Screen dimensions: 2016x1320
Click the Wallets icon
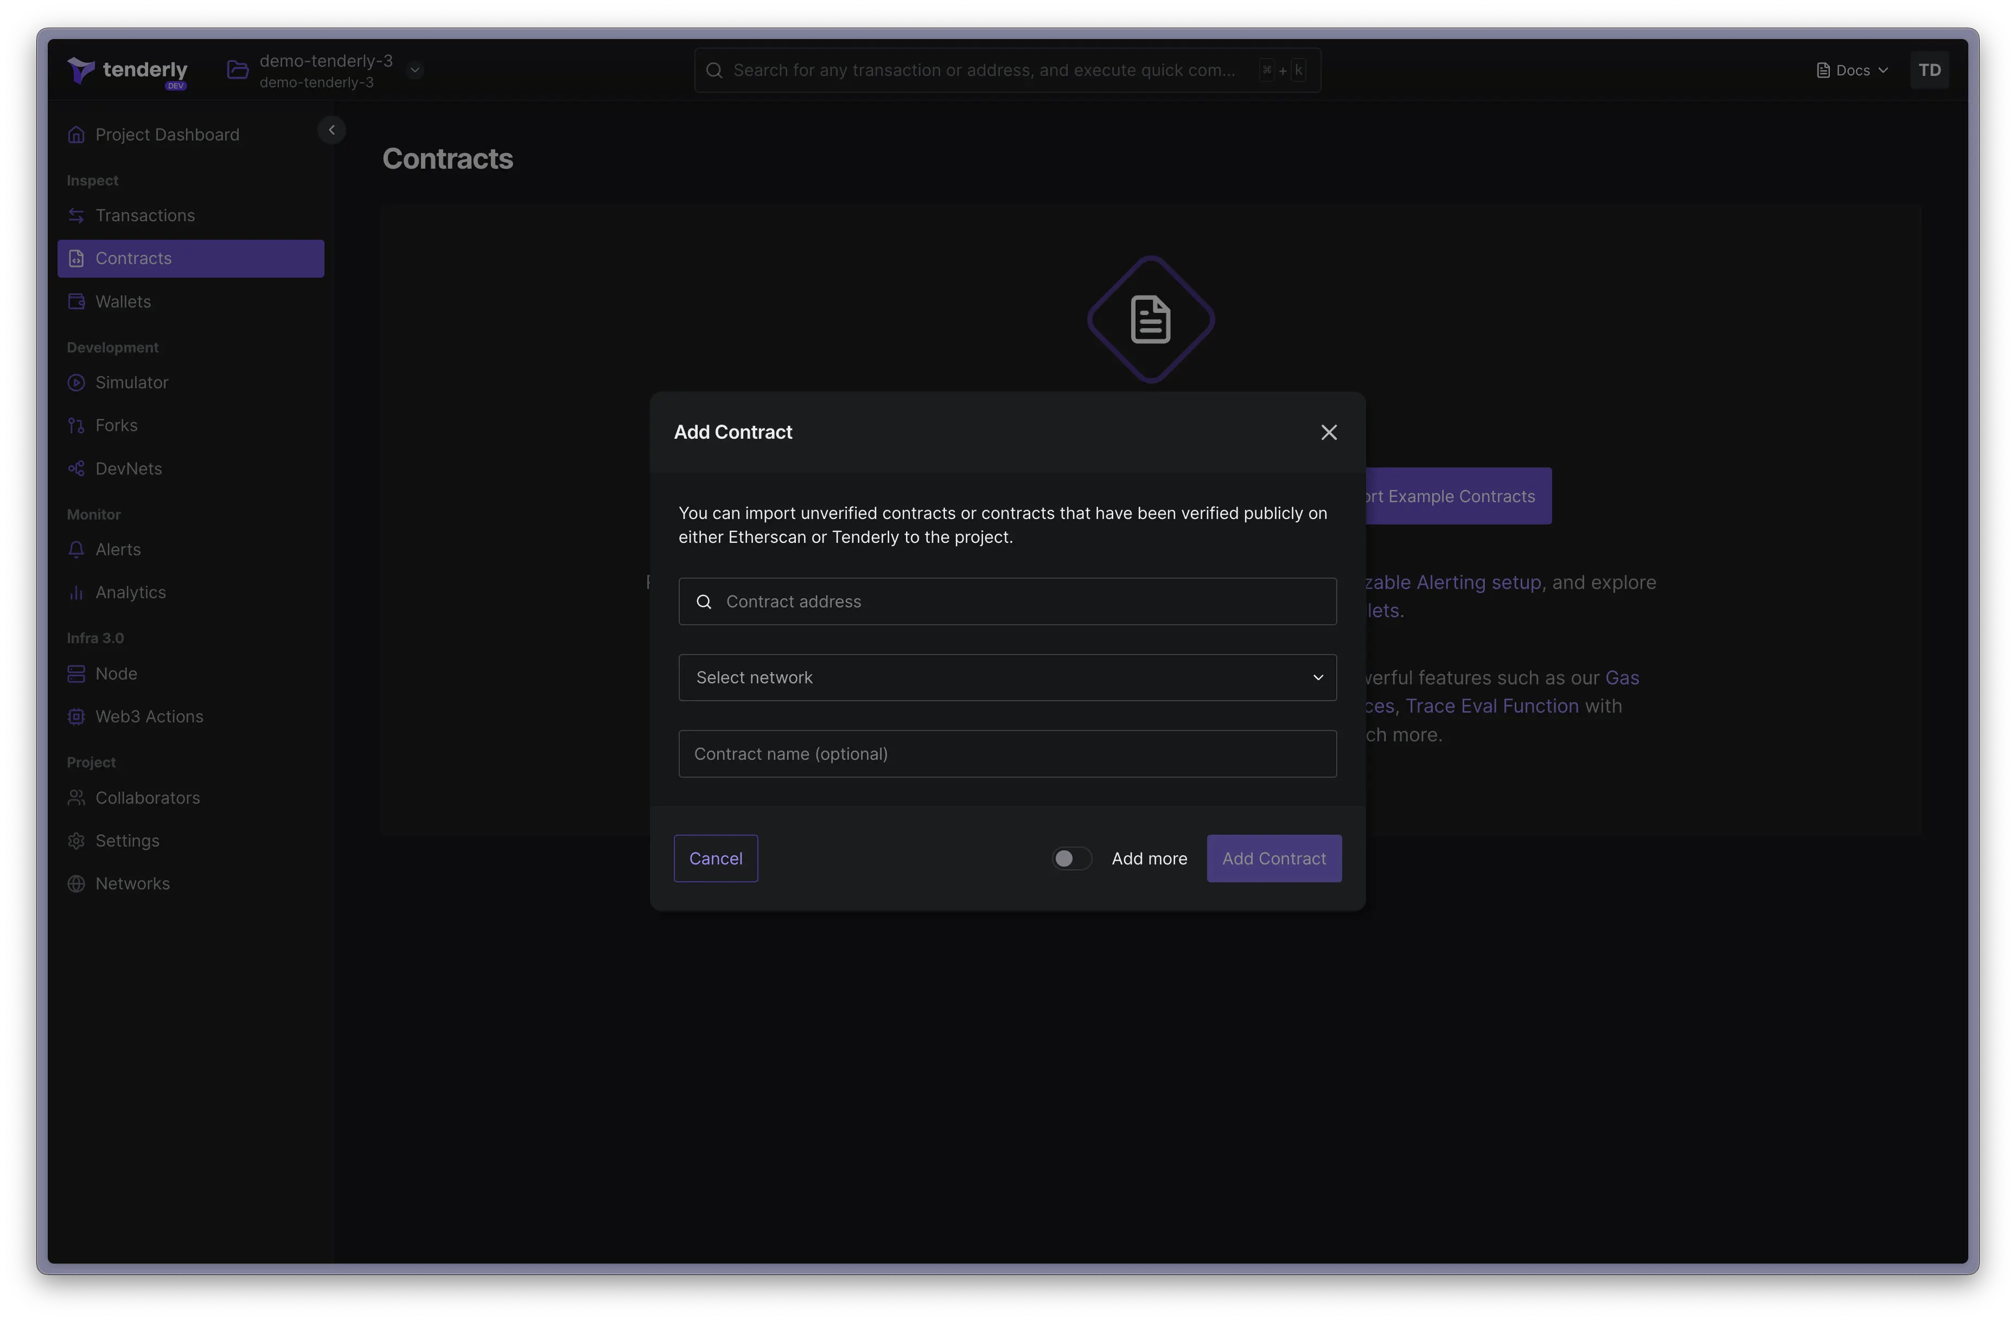pyautogui.click(x=76, y=300)
